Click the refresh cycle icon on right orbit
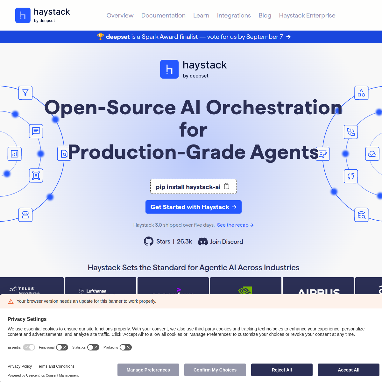Image resolution: width=382 pixels, height=382 pixels. [x=351, y=176]
